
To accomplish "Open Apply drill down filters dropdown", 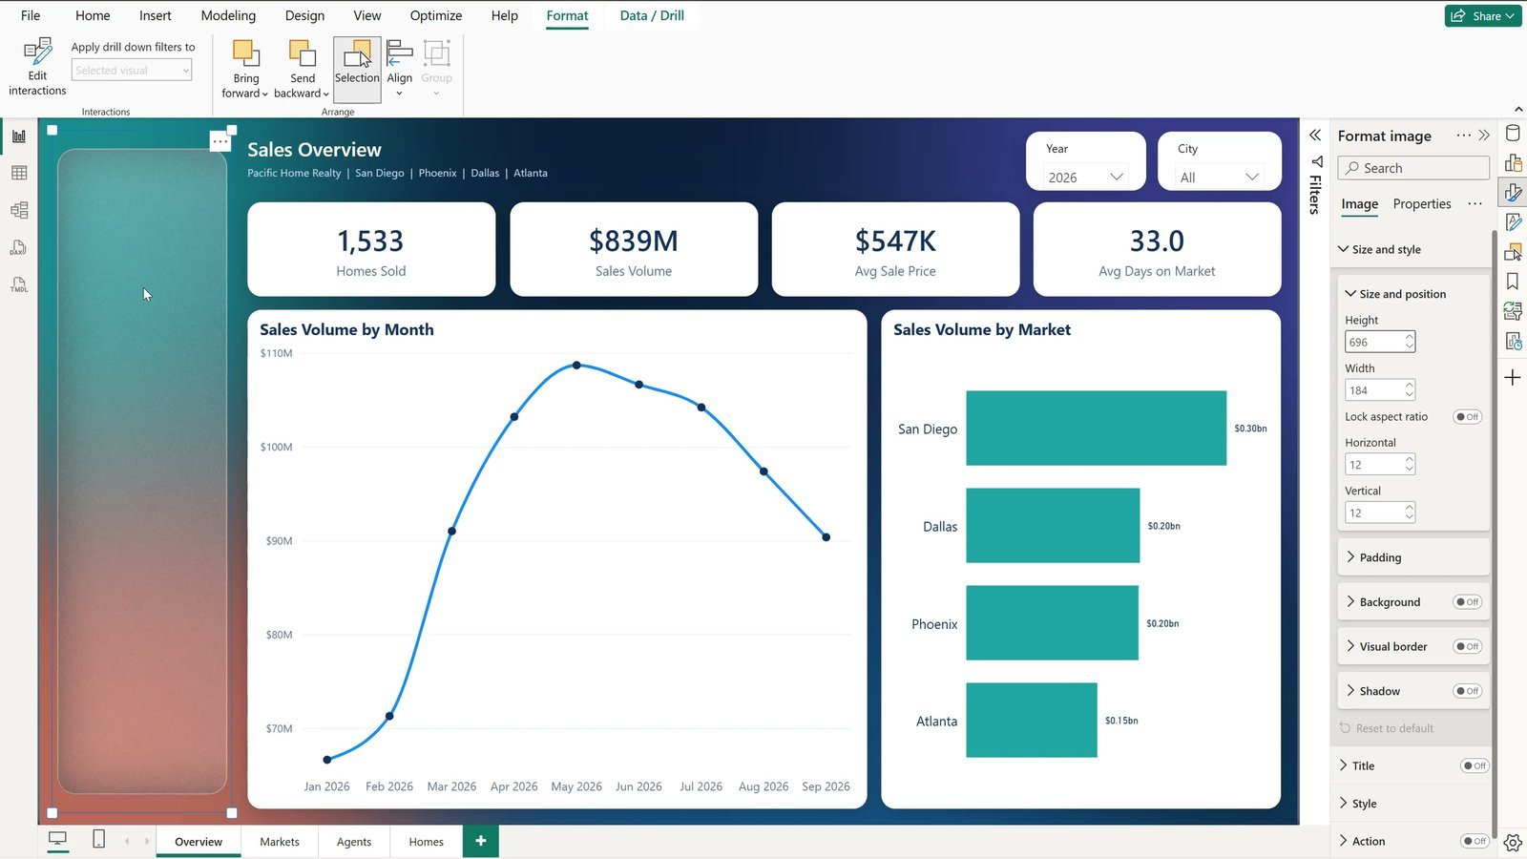I will [132, 70].
